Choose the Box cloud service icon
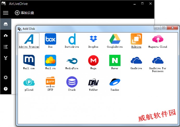 50,39
